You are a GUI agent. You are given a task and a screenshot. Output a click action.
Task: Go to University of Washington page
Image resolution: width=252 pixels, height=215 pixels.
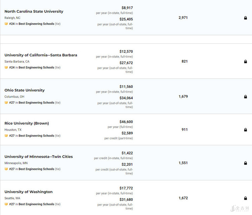click(x=29, y=192)
